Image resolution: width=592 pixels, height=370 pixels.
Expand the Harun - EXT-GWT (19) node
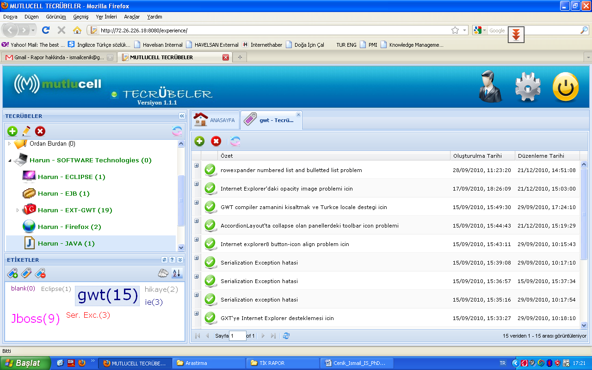pyautogui.click(x=18, y=210)
